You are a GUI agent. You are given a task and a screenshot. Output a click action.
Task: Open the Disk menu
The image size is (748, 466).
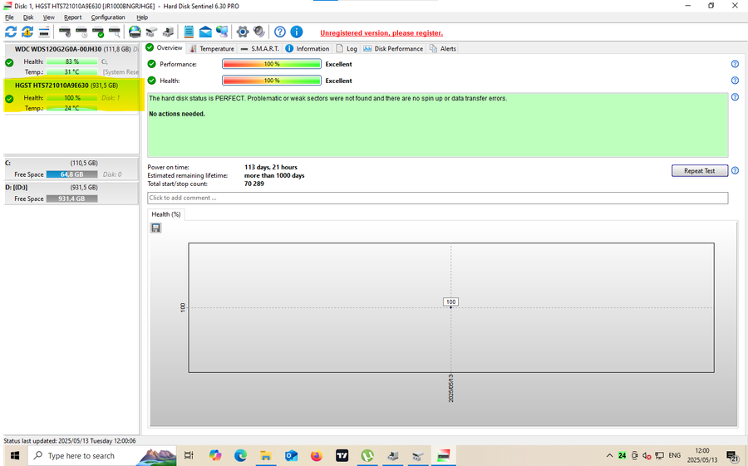[28, 17]
